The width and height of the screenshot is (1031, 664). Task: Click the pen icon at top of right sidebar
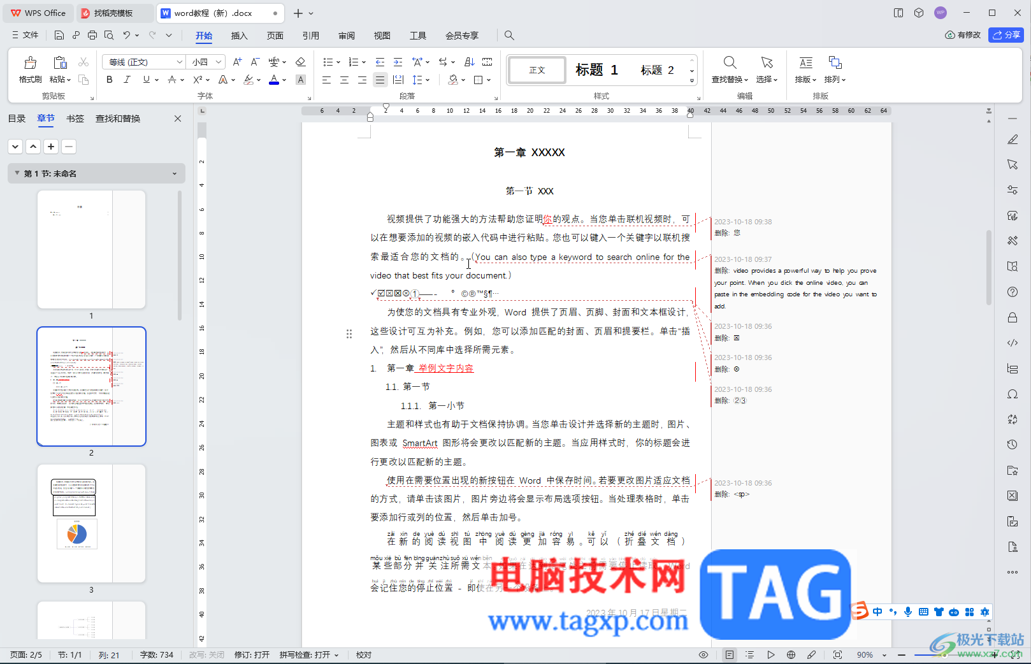1013,139
